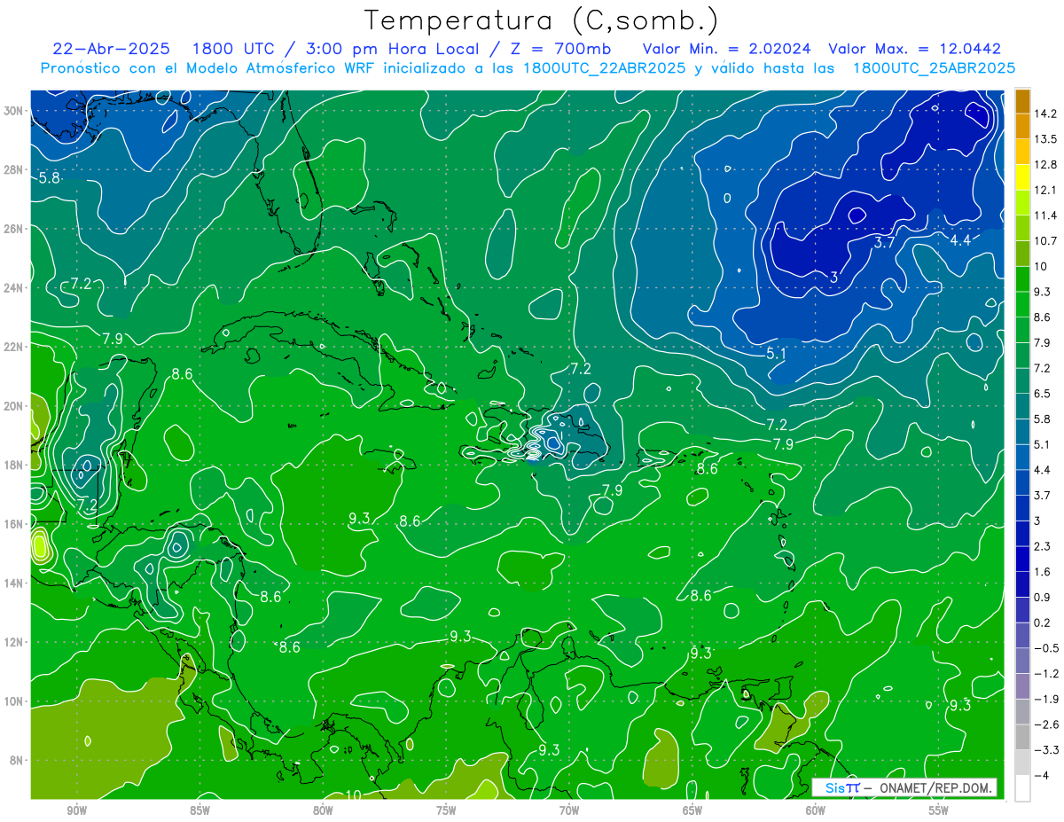Click the 18N latitude axis label
The height and width of the screenshot is (822, 1064).
coord(15,465)
